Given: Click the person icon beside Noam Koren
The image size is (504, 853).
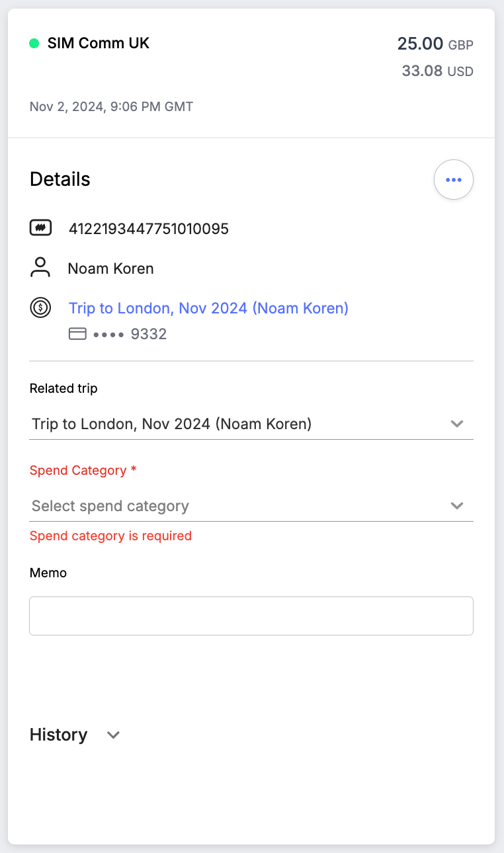Looking at the screenshot, I should 40,268.
